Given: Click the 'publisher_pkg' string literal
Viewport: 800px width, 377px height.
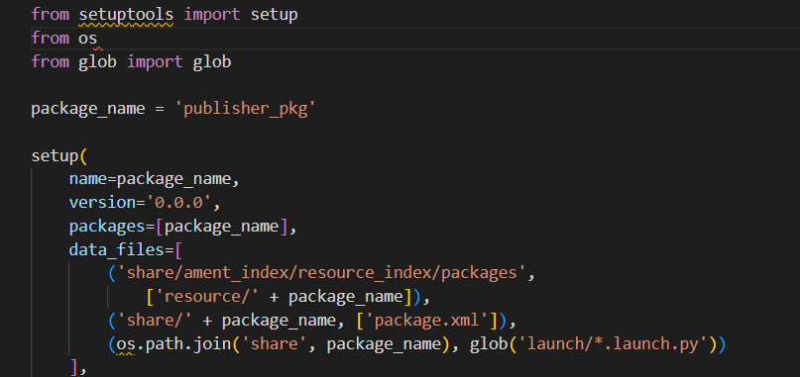Looking at the screenshot, I should coord(246,110).
